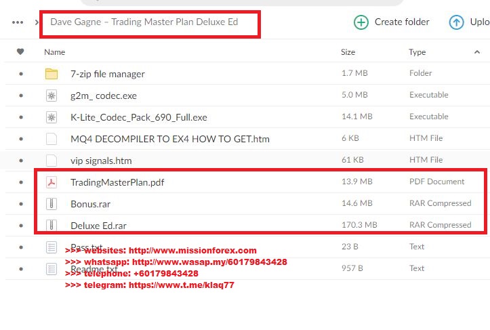Click the vip signals.htm file icon

(52, 161)
